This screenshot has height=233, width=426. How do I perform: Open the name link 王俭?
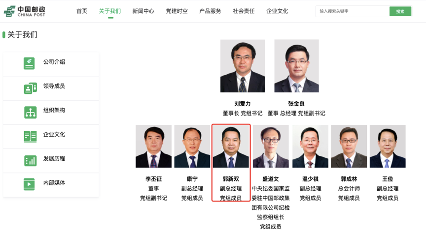[x=388, y=179]
